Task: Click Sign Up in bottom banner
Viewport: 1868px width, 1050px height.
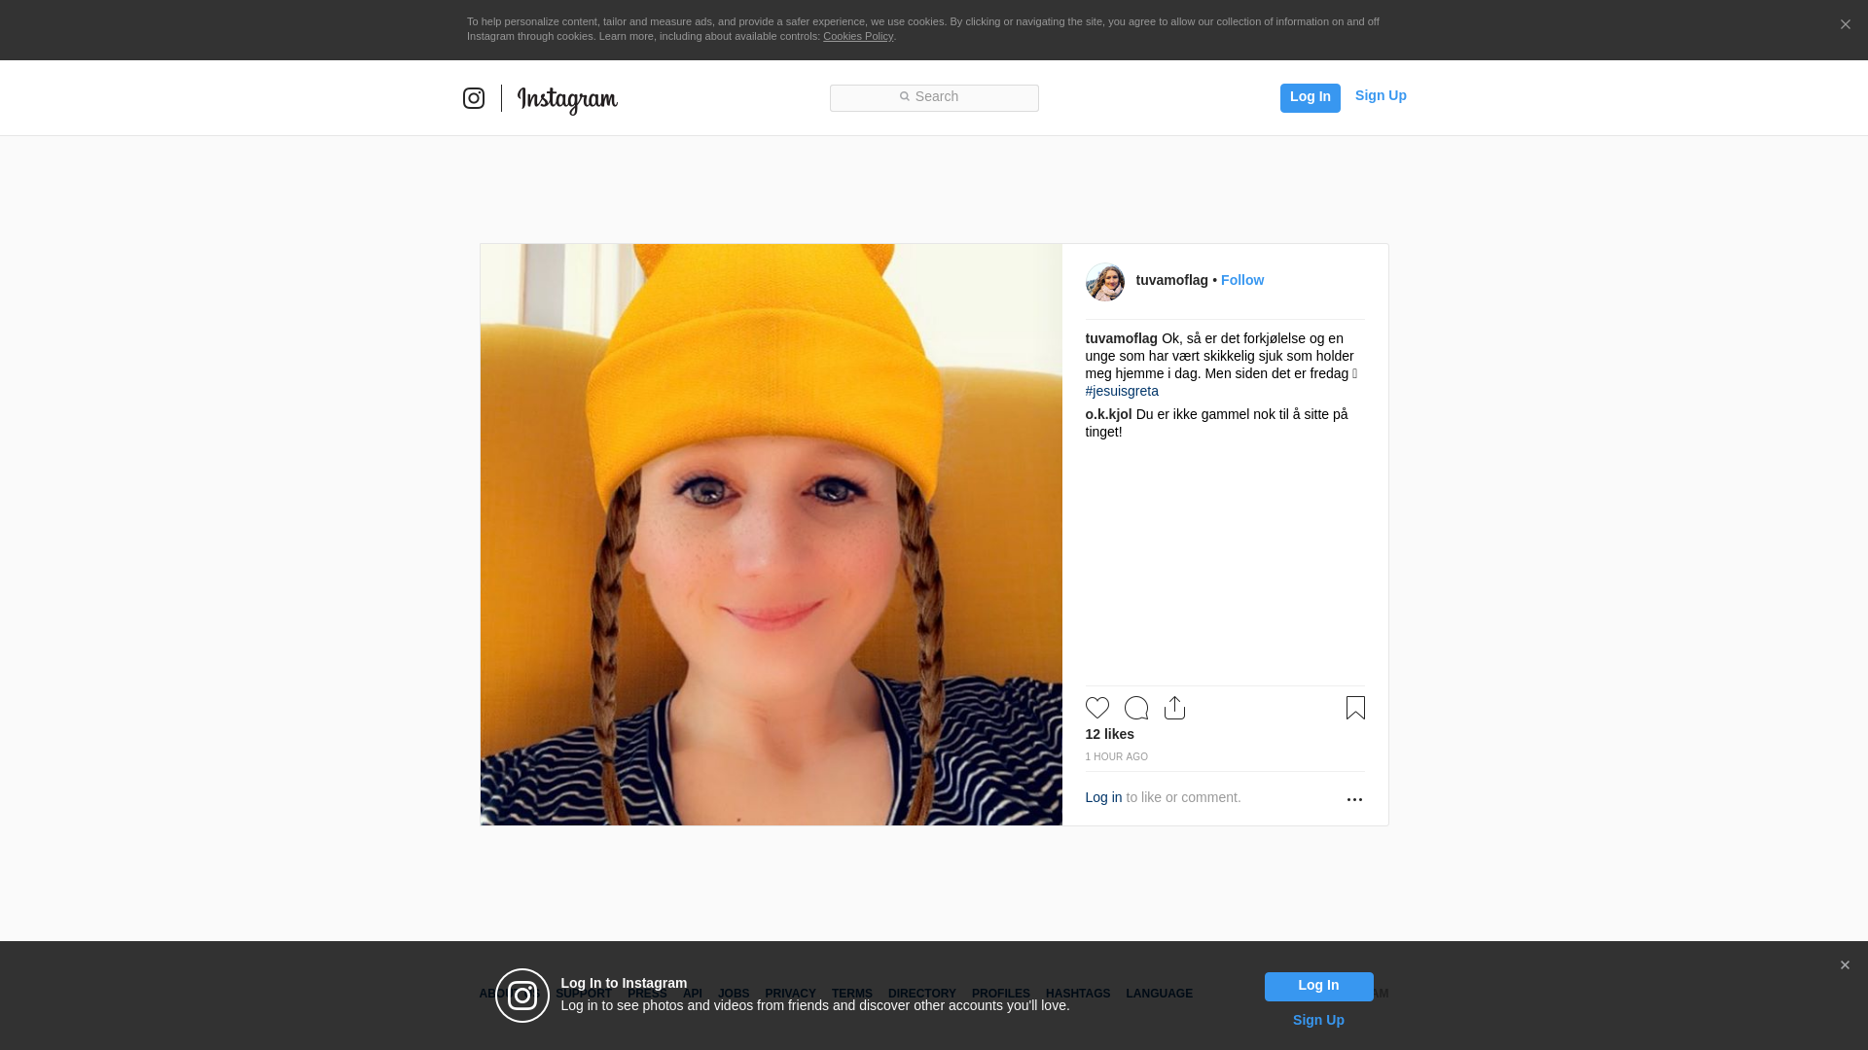Action: coord(1318,1020)
